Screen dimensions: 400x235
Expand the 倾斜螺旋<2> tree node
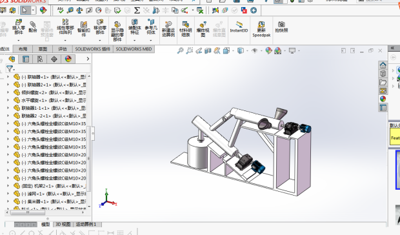8,92
